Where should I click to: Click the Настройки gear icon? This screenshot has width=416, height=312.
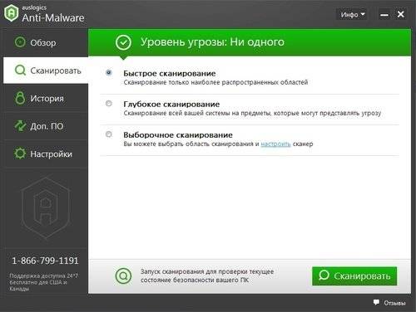coord(20,154)
